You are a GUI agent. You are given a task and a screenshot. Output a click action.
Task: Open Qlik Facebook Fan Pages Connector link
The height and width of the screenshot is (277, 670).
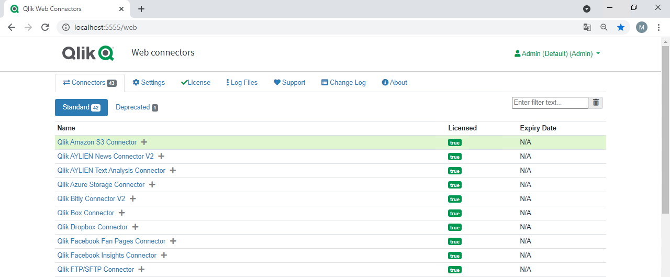tap(111, 241)
